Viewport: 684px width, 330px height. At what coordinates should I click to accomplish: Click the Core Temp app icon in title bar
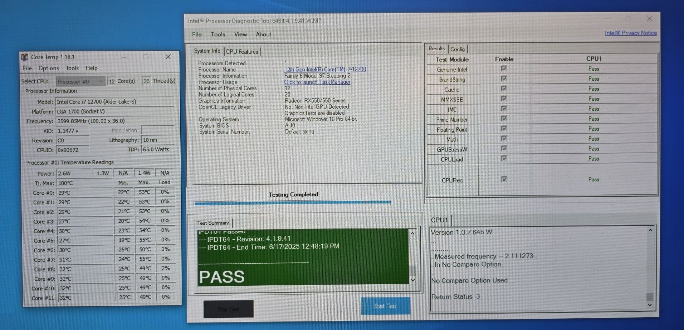click(25, 57)
